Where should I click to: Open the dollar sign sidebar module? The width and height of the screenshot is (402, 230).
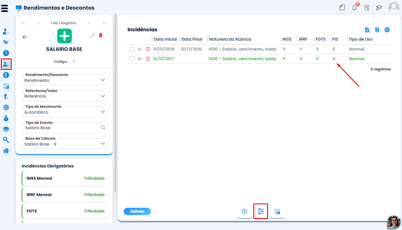(x=6, y=75)
